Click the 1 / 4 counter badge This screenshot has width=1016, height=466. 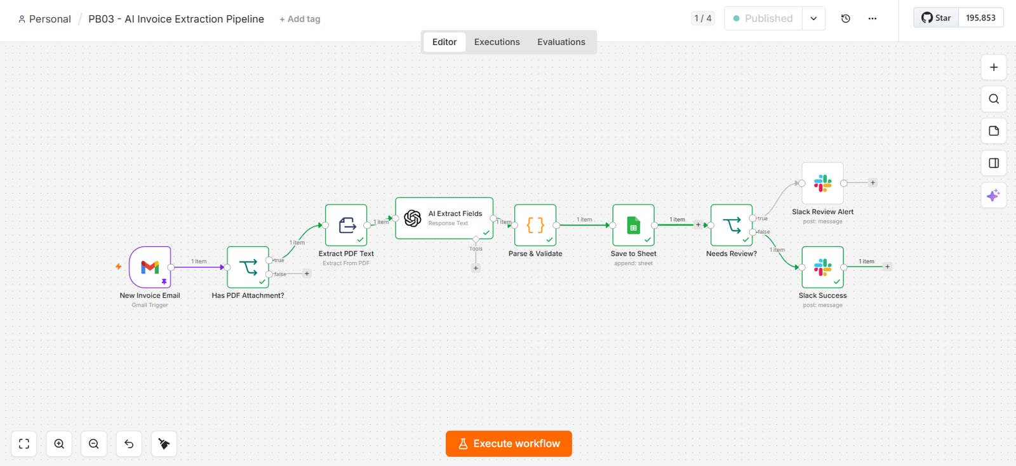tap(703, 18)
